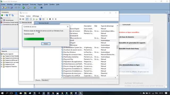This screenshot has height=95, width=170.
Task: Select the Pare-feu Windows service row
Action: [89, 52]
